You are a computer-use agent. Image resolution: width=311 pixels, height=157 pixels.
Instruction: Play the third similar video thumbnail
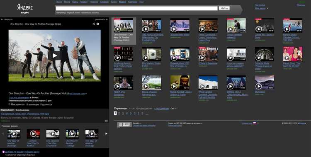click(x=53, y=134)
